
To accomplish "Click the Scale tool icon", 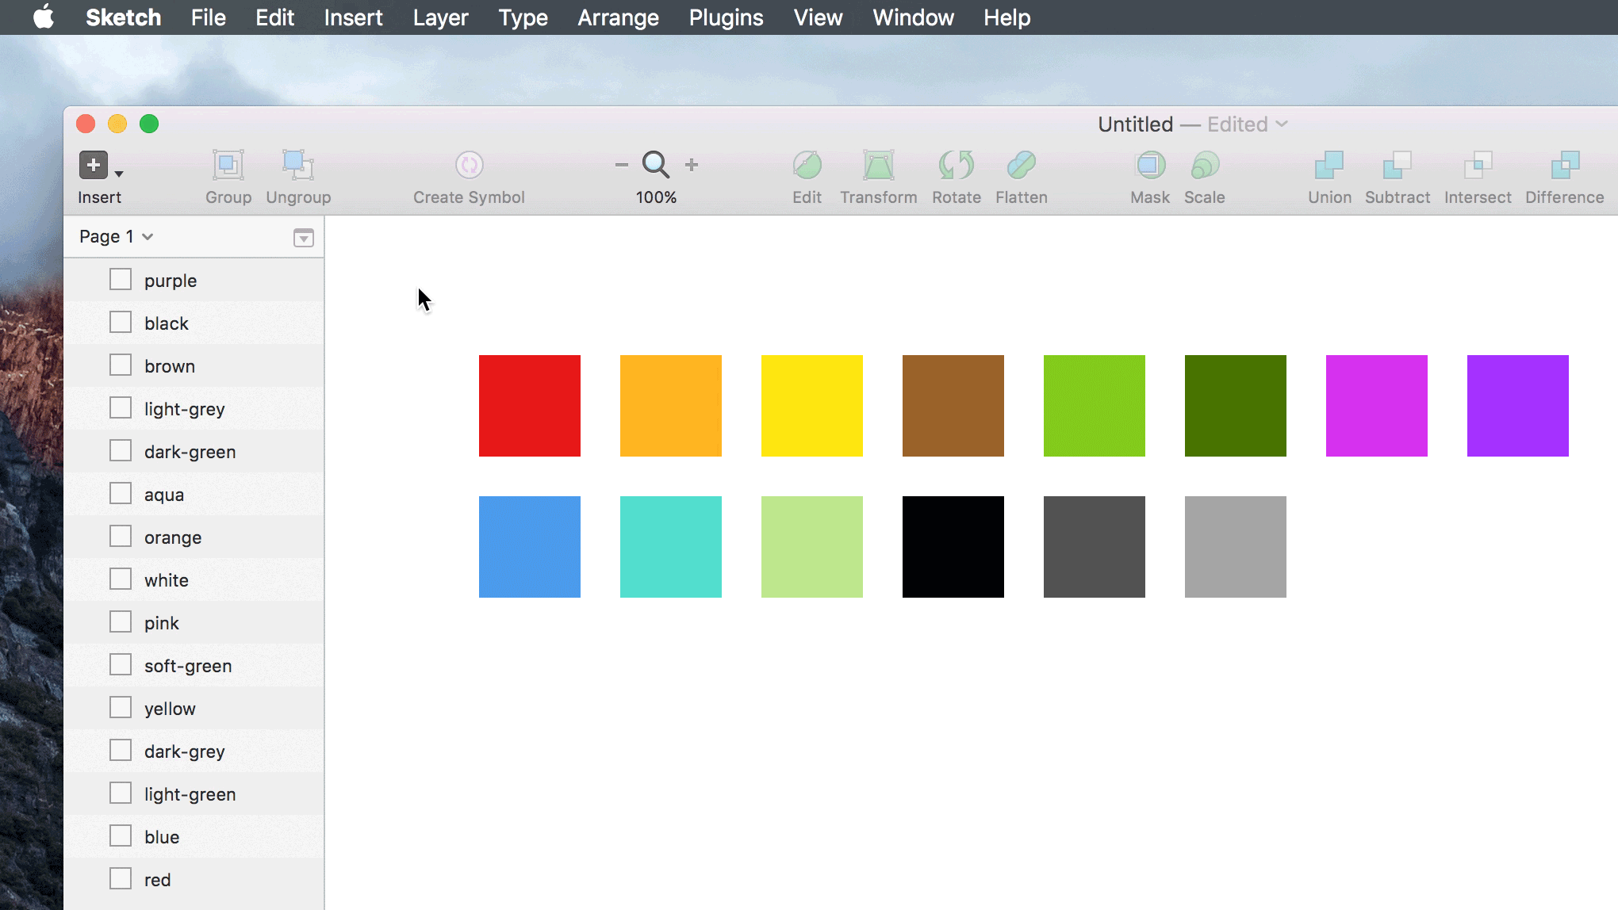I will (x=1204, y=166).
